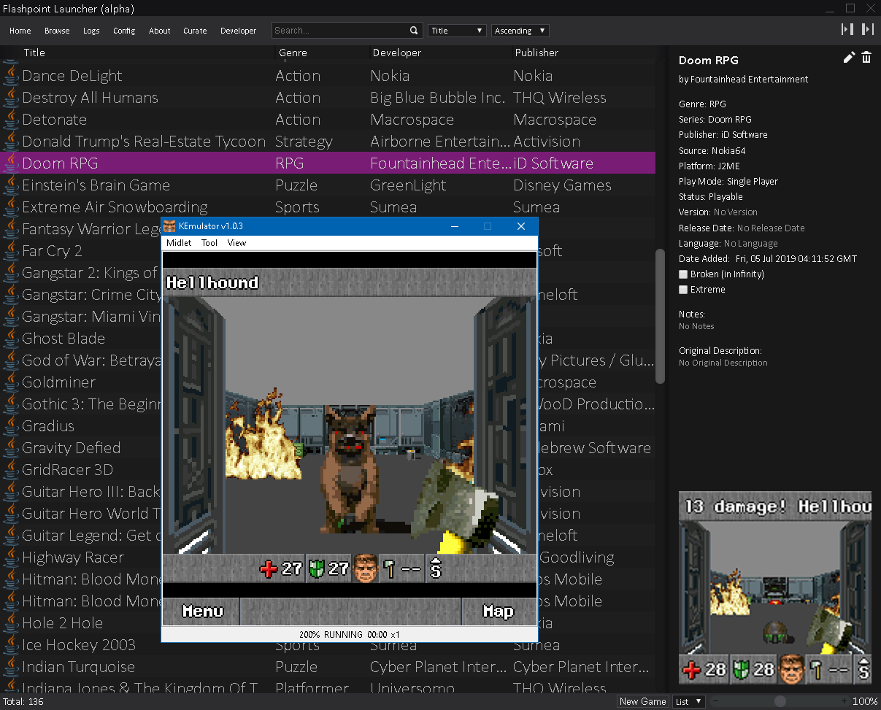Click the Java icon beside Donald Trump's Real-Estate Tycoon
The image size is (881, 710).
[10, 142]
